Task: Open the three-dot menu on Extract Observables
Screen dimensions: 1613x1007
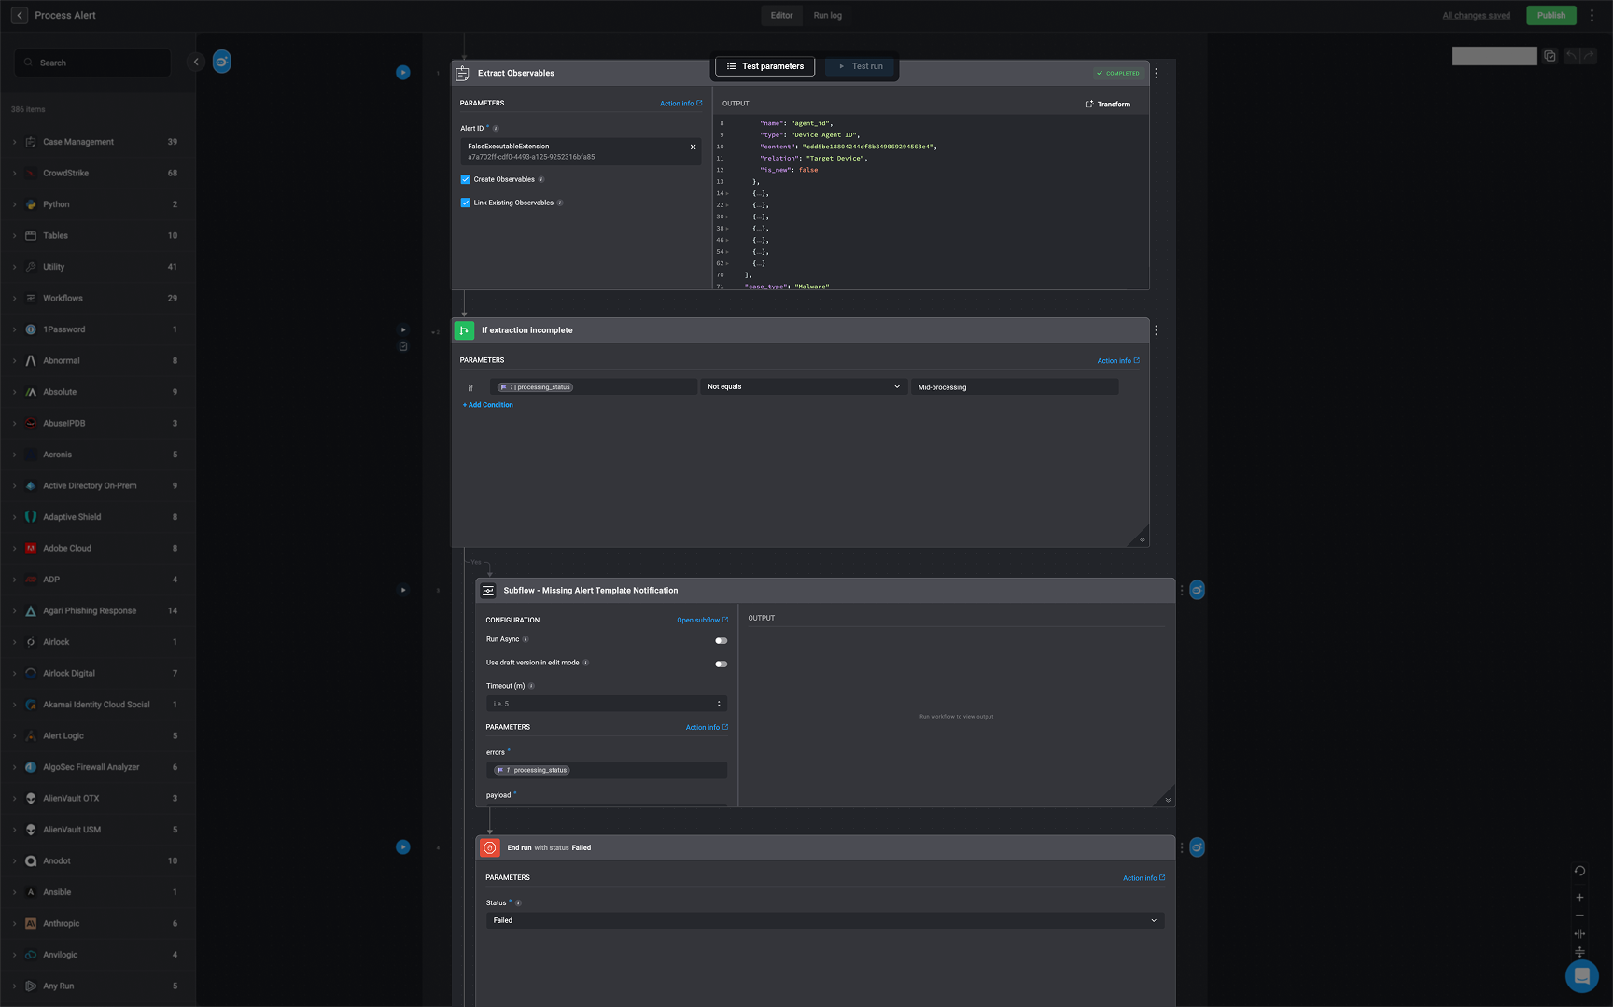Action: 1156,74
